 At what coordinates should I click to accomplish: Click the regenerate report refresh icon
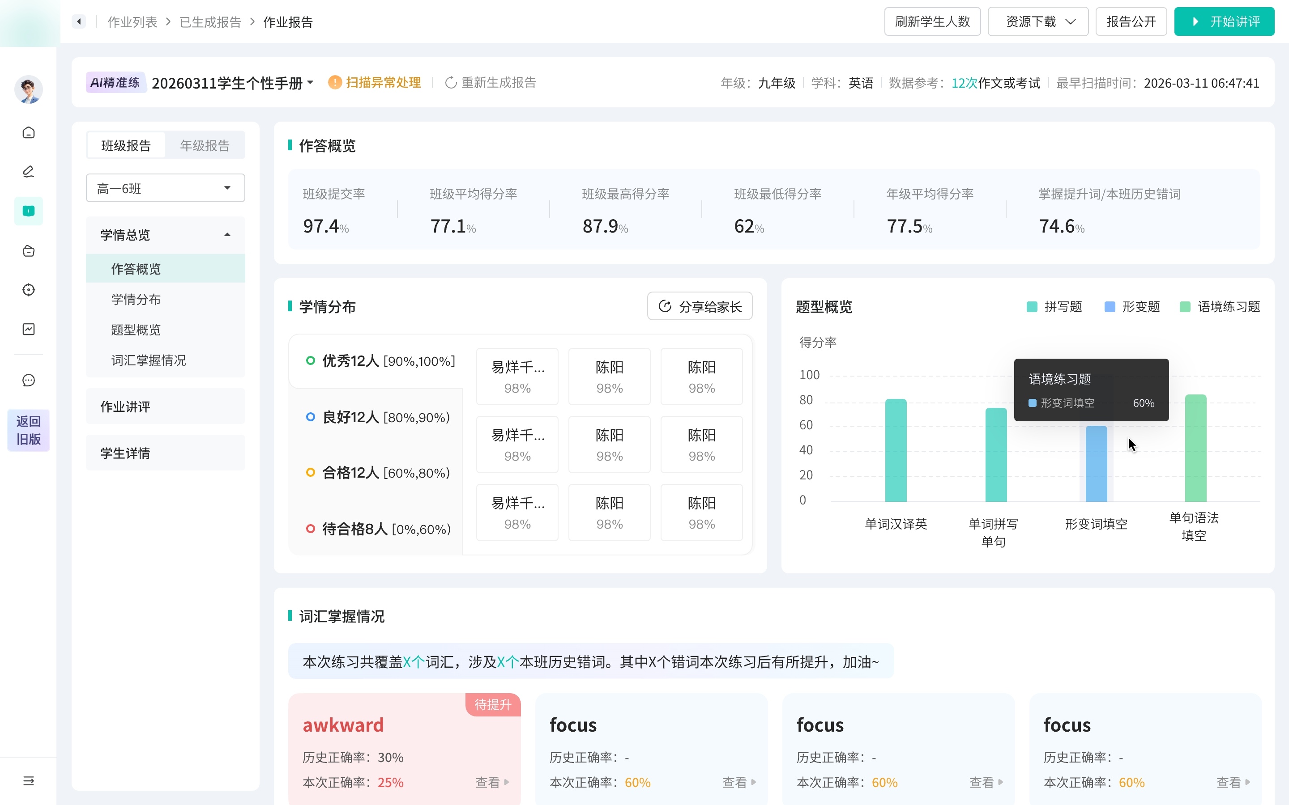click(451, 83)
